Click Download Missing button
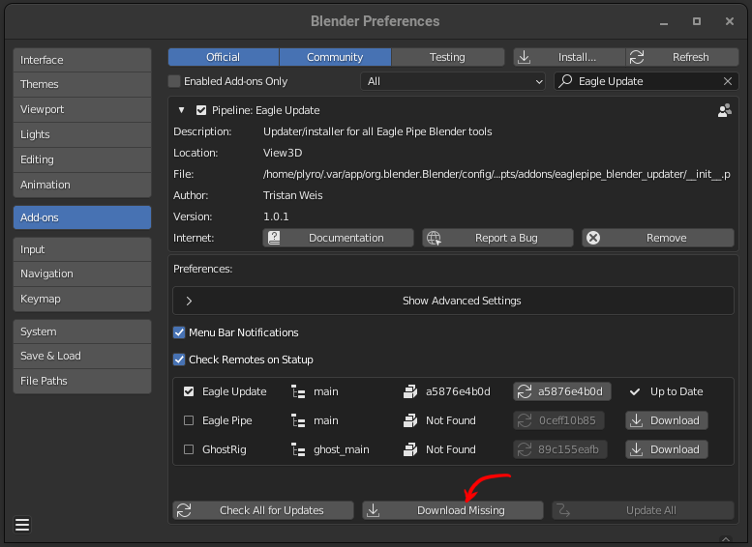Screen dimensions: 752x547 click(x=453, y=510)
